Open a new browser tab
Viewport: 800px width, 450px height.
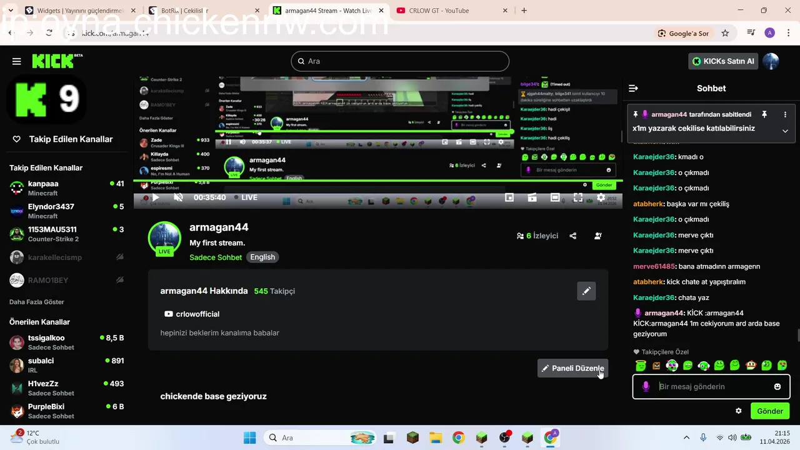(524, 11)
